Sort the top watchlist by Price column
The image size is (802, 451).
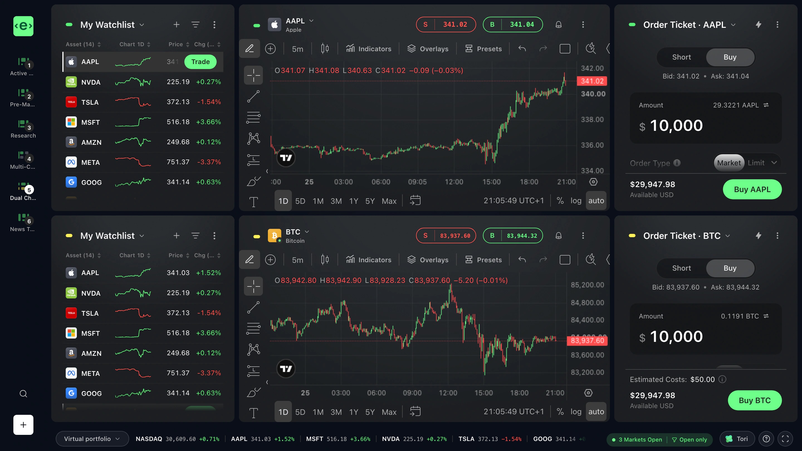179,45
